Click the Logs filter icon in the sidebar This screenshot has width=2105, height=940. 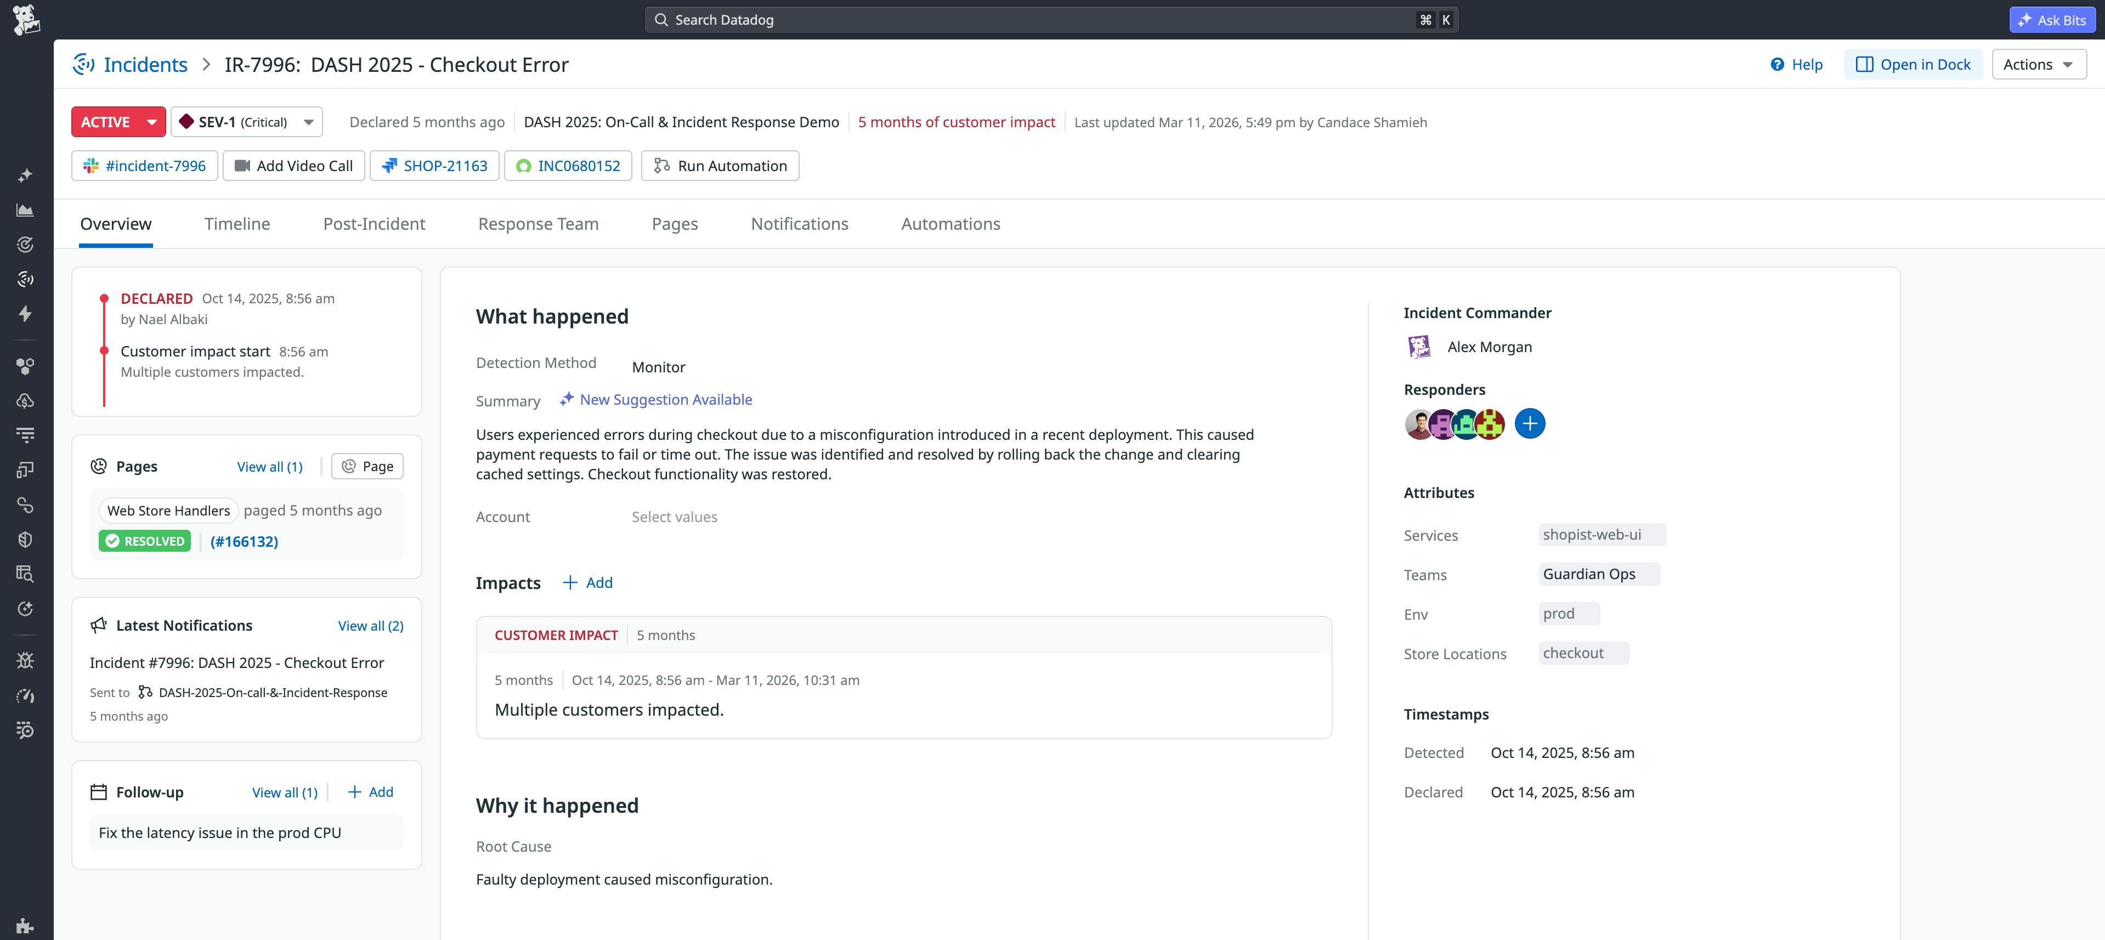pyautogui.click(x=25, y=434)
